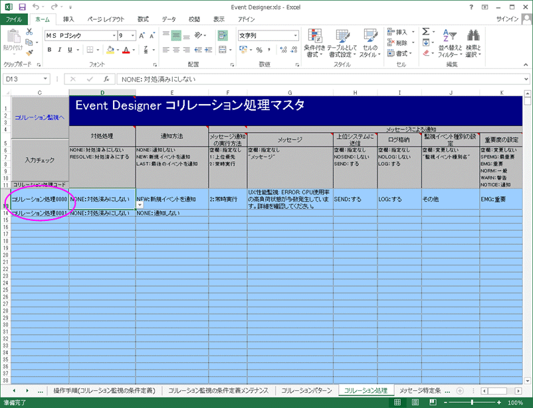Open the 文字列 number format dropdown

(x=295, y=35)
